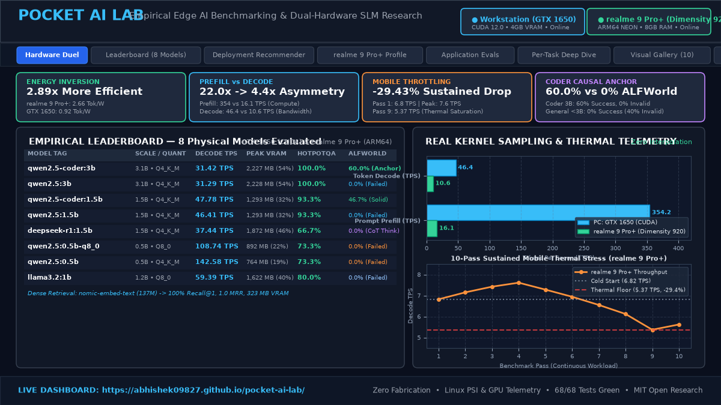The height and width of the screenshot is (405, 721).
Task: Open the Leaderboard (8 Models) tab
Action: 146,55
